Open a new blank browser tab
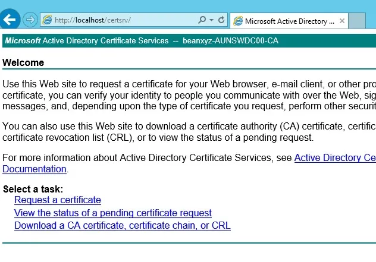Screen dimensions: 376x262 357,21
